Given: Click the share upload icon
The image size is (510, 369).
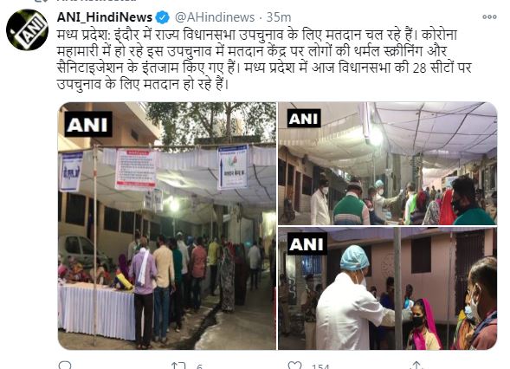Looking at the screenshot, I should [416, 365].
